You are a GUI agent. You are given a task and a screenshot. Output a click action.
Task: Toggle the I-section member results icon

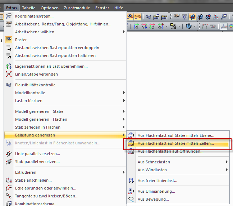point(223,26)
